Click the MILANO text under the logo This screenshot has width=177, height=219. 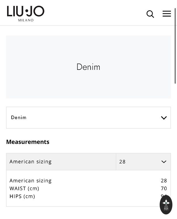tap(26, 20)
